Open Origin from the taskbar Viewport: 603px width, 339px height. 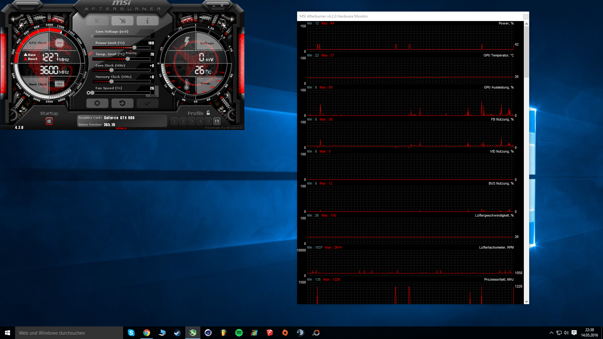(x=285, y=333)
